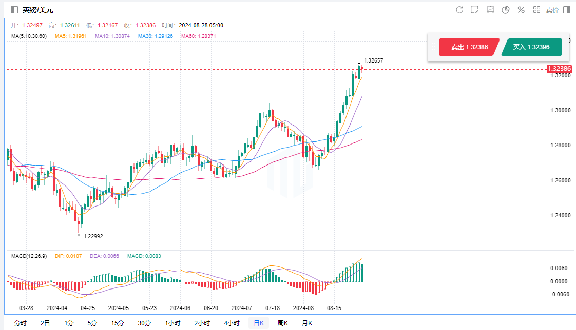Open the MACD(12,26,9) indicator settings
The height and width of the screenshot is (330, 576).
tap(29, 256)
